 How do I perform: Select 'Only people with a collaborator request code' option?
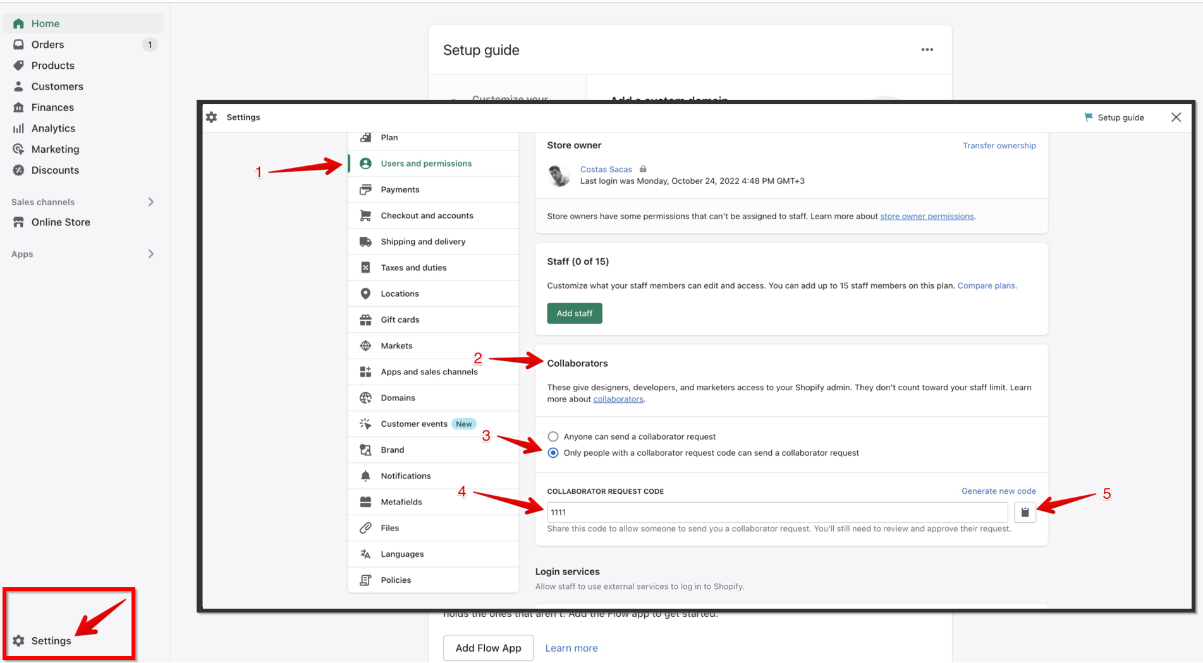coord(553,453)
